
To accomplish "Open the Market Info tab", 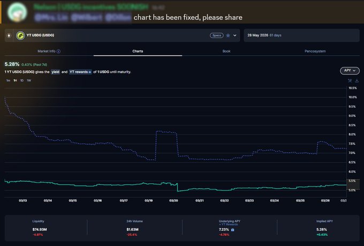I will [48, 51].
